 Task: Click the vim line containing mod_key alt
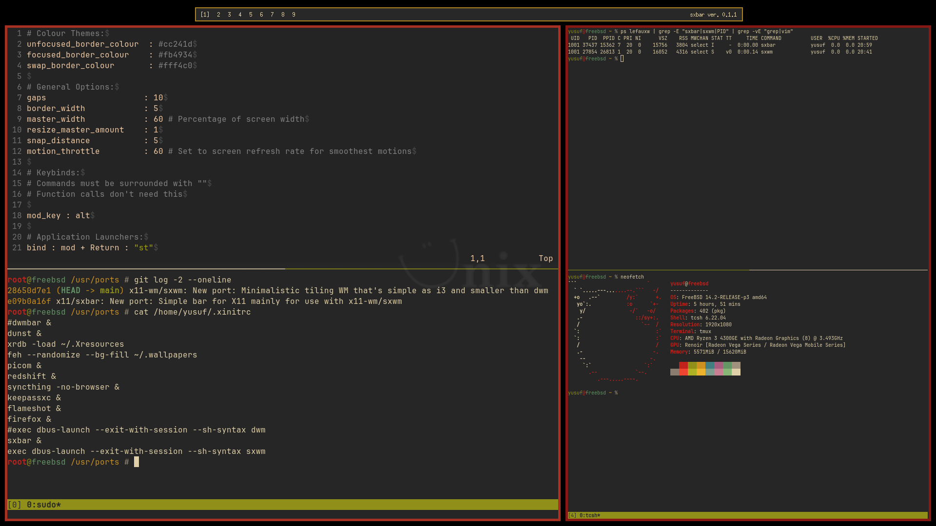click(58, 216)
